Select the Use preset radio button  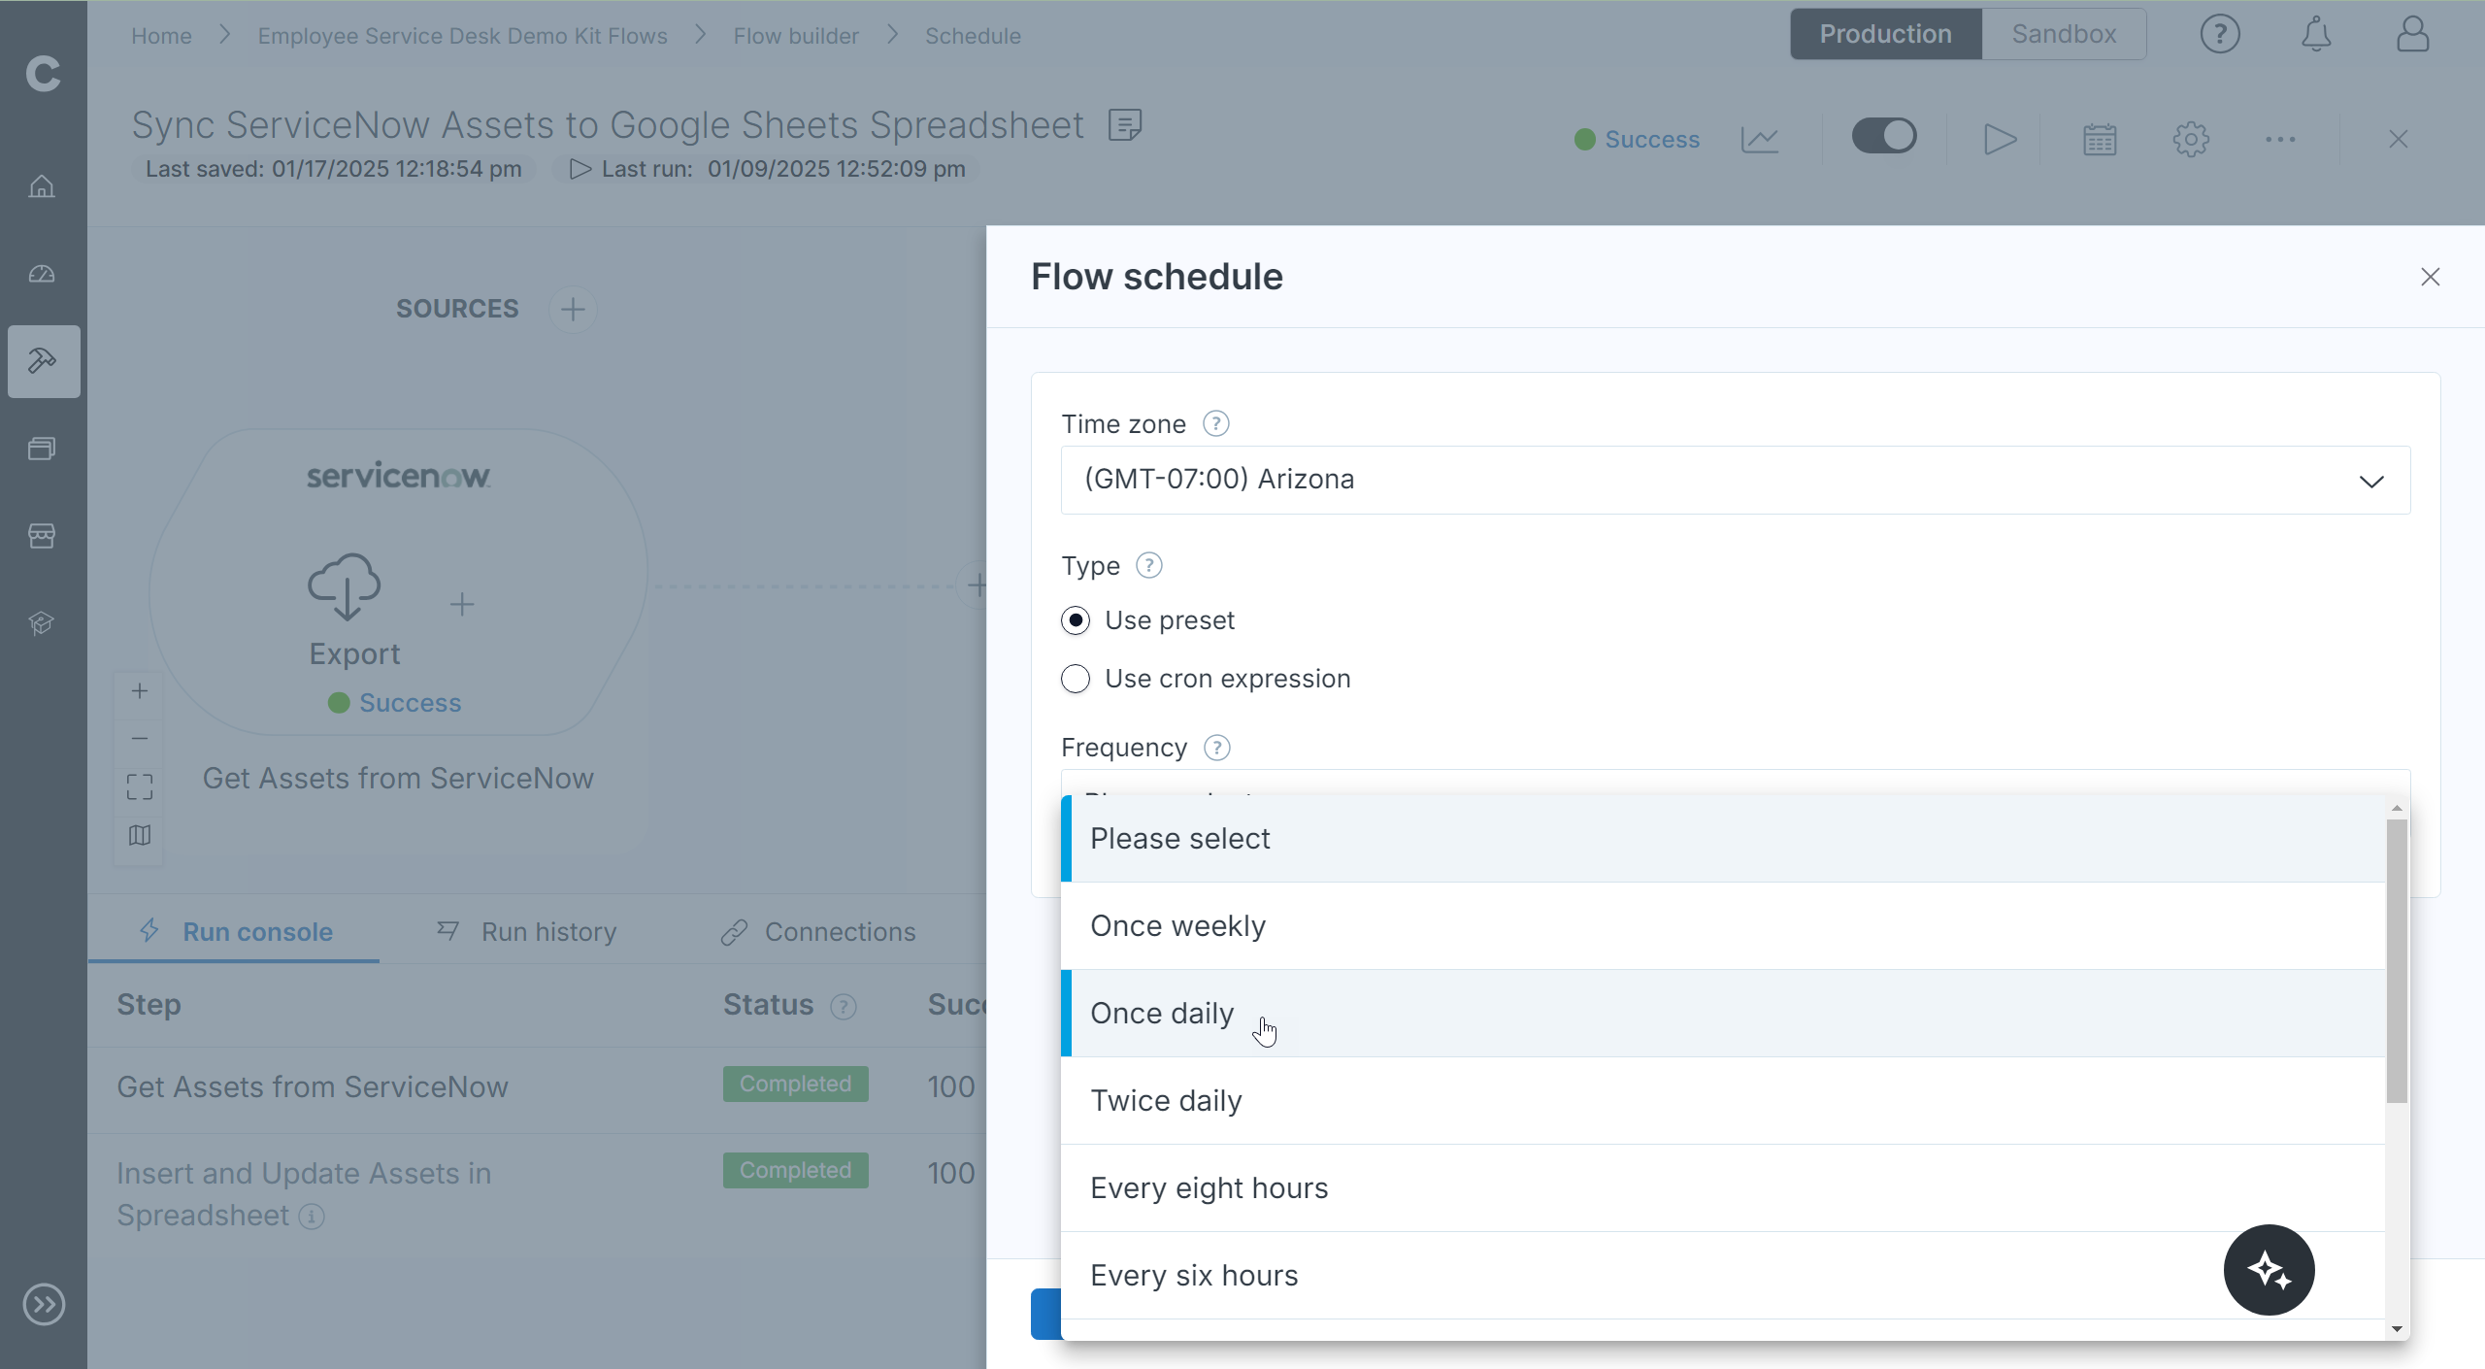click(x=1076, y=620)
